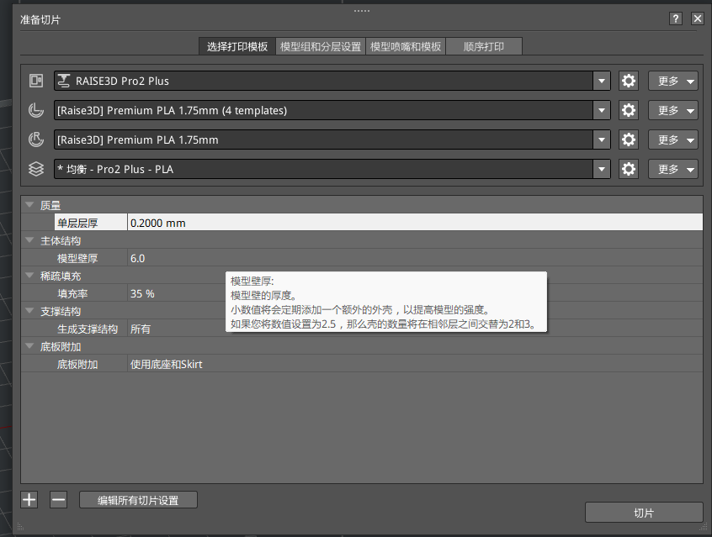Click the 填充率 value 35 %
This screenshot has width=712, height=537.
(415, 293)
